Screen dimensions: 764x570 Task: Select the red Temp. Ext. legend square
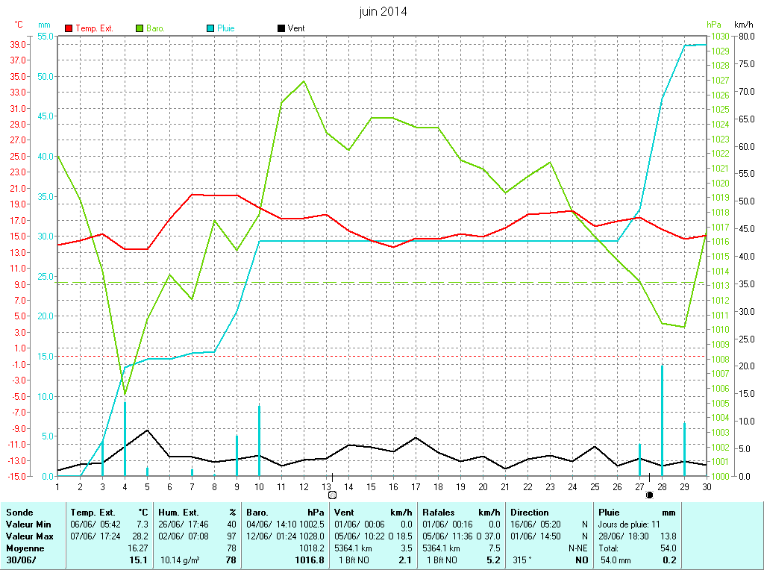(x=69, y=28)
